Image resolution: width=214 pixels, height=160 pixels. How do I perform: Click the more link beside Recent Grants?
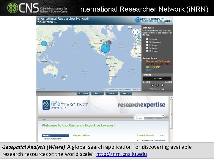tap(162, 136)
